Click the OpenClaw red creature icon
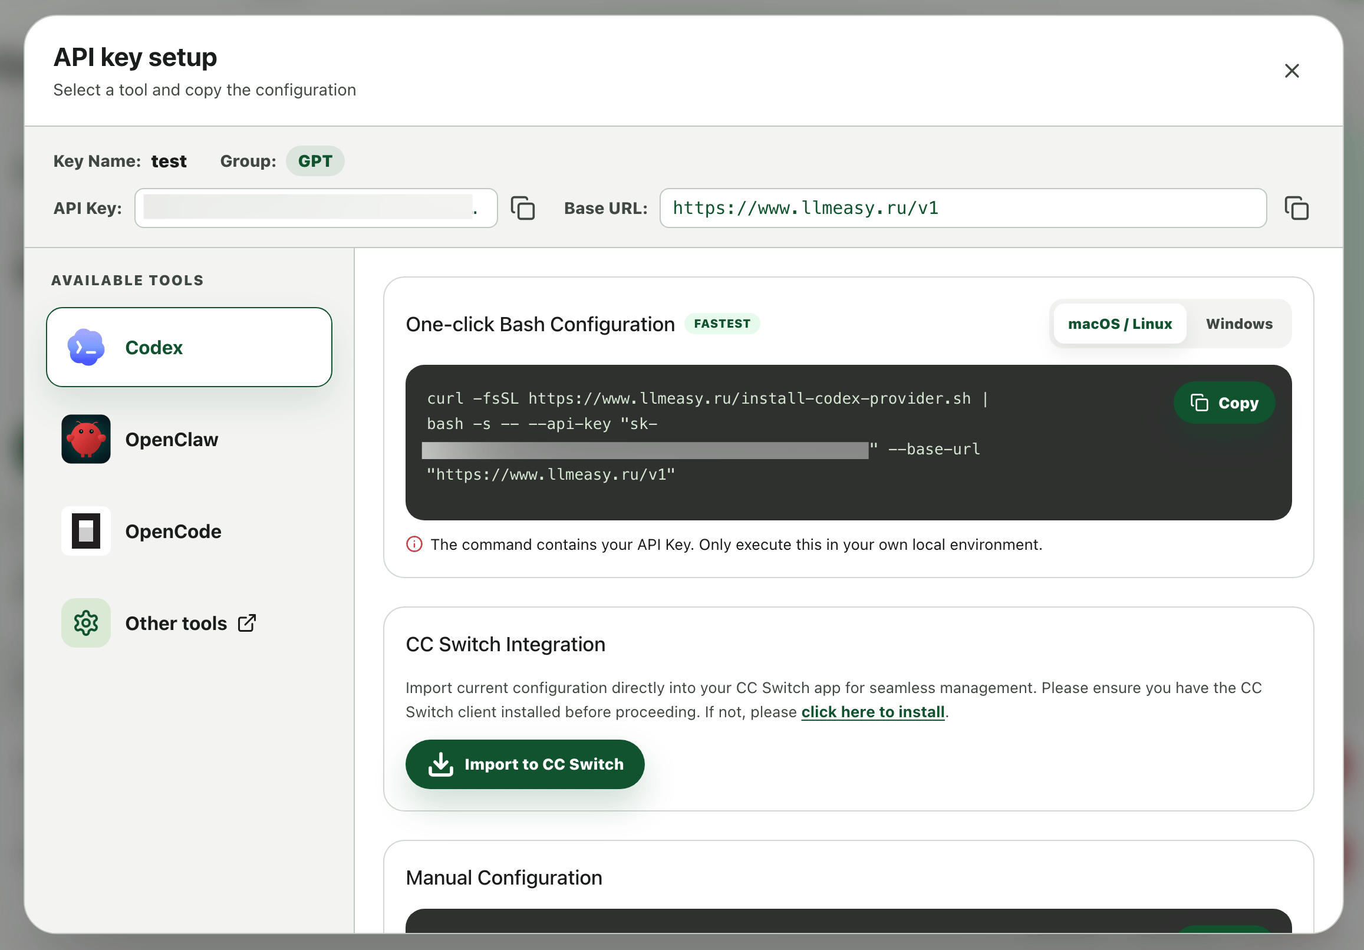Screen dimensions: 1364x950 [86, 439]
